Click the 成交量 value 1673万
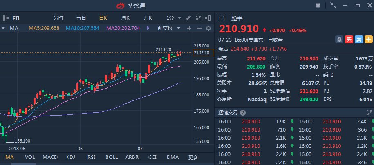Image resolution: width=374 pixels, height=165 pixels. (x=364, y=59)
